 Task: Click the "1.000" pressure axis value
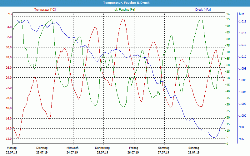coord(242,116)
